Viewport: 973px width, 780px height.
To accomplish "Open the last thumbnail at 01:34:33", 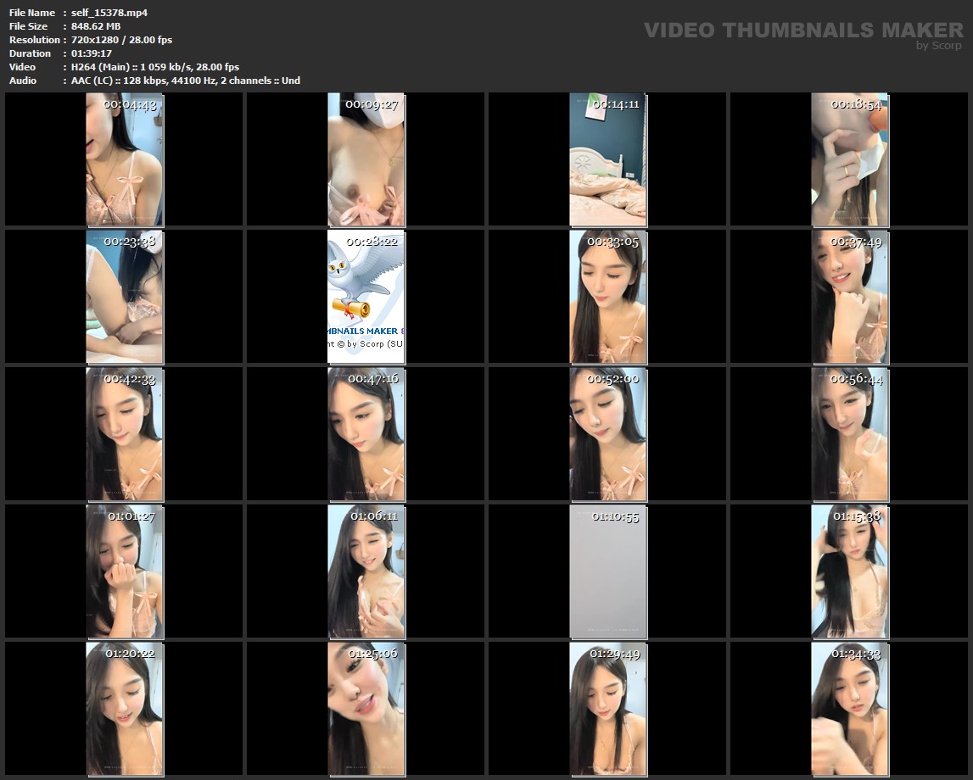I will 849,709.
